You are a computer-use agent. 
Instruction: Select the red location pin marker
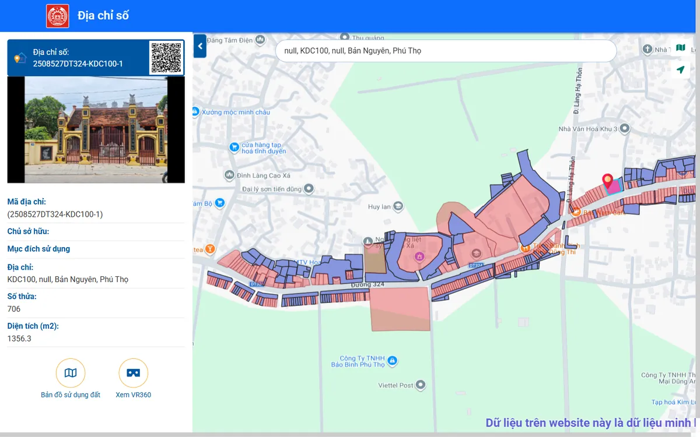pos(607,181)
